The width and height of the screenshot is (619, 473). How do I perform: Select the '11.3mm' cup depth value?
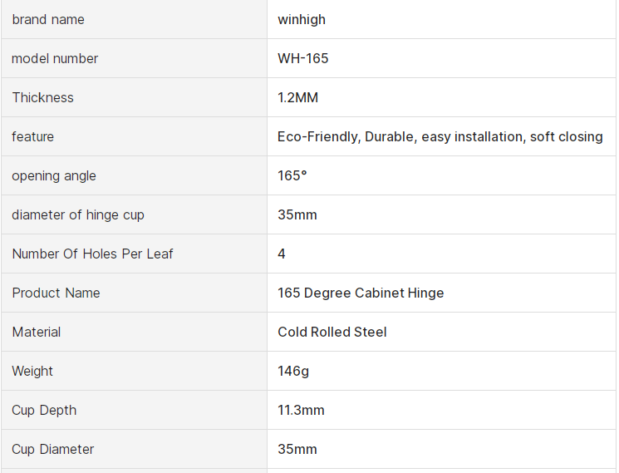point(301,410)
